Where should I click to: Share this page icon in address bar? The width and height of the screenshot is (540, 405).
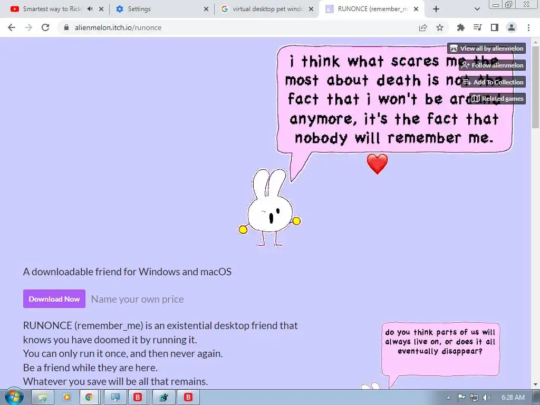tap(423, 27)
